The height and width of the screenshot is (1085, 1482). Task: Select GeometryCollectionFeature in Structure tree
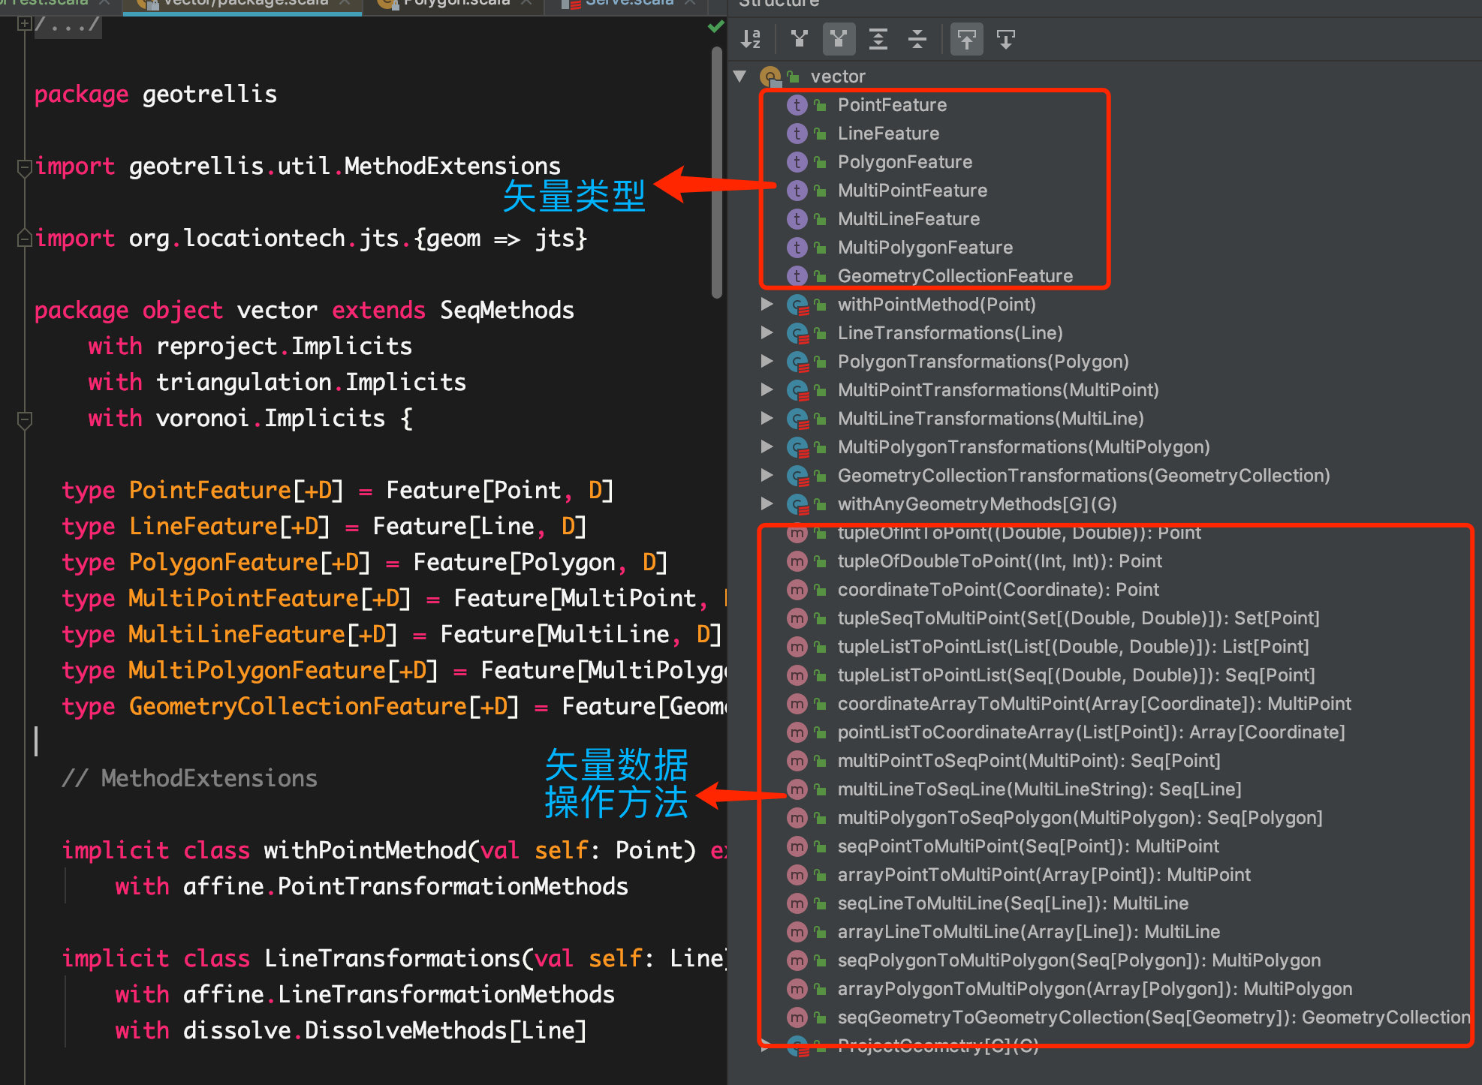tap(955, 276)
